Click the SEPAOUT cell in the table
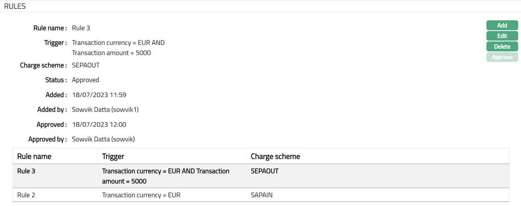 tap(265, 171)
